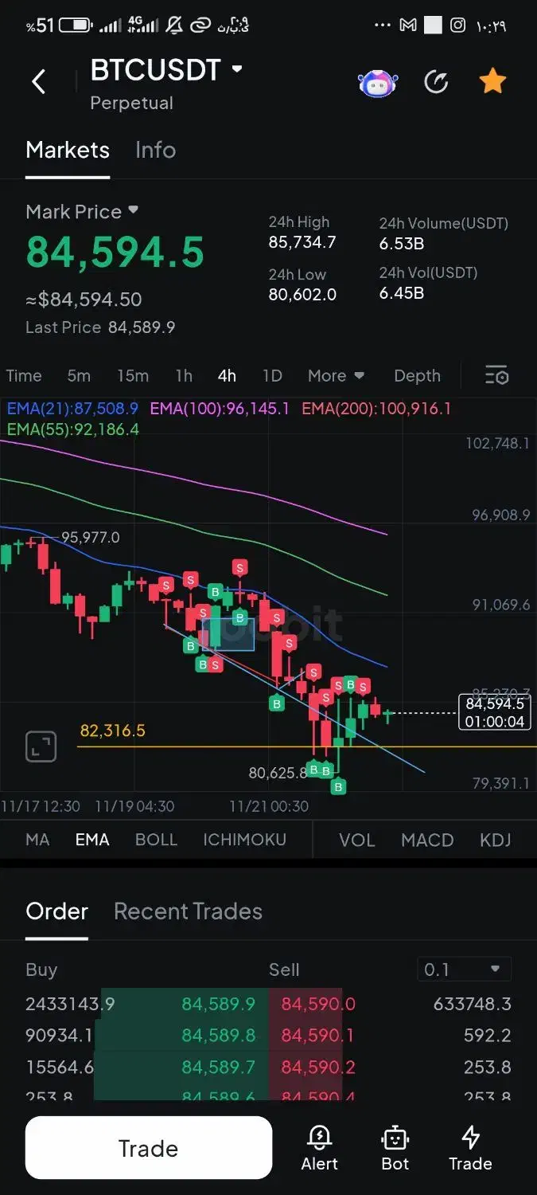Enable VOL sub-indicator
537x1195 pixels.
tap(356, 840)
